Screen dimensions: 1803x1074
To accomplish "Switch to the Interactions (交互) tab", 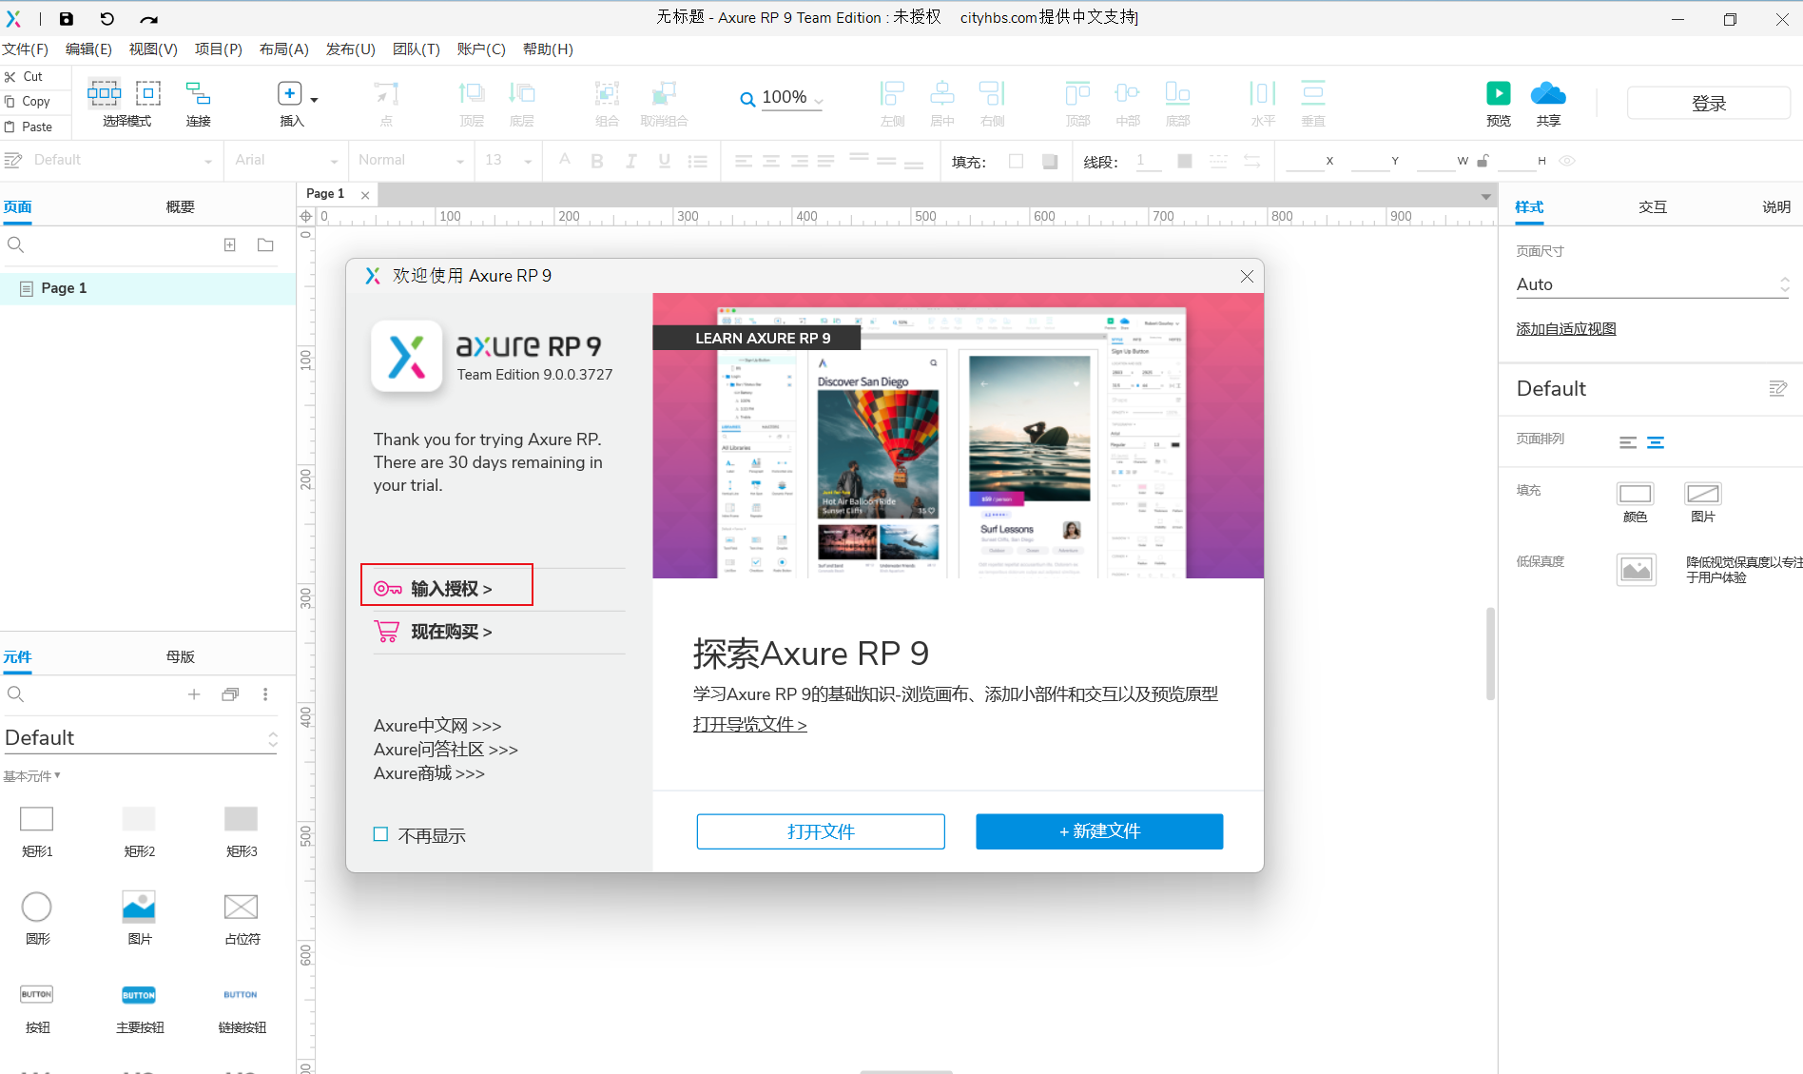I will pos(1653,206).
